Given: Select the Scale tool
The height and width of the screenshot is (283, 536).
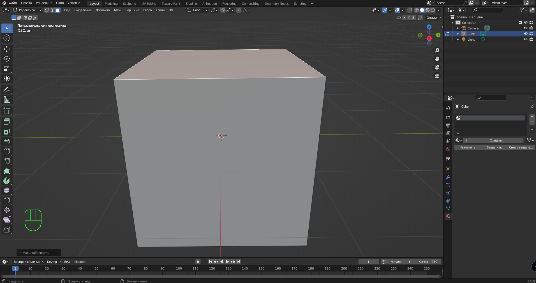Looking at the screenshot, I should click(x=7, y=69).
